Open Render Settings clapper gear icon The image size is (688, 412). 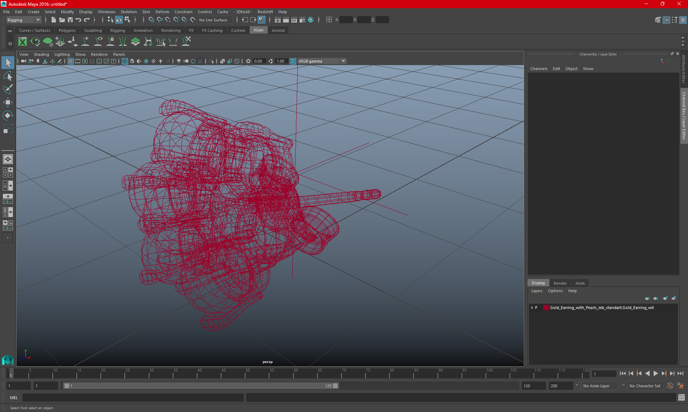[x=302, y=20]
